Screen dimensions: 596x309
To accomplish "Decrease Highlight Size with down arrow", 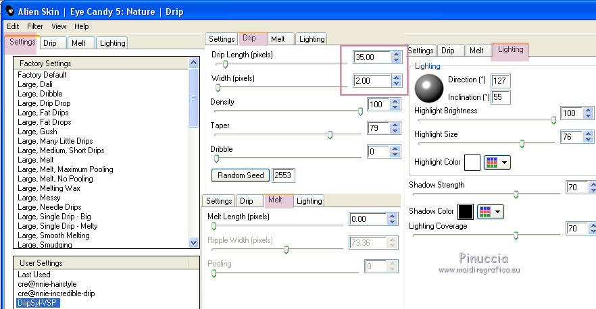I will click(589, 140).
